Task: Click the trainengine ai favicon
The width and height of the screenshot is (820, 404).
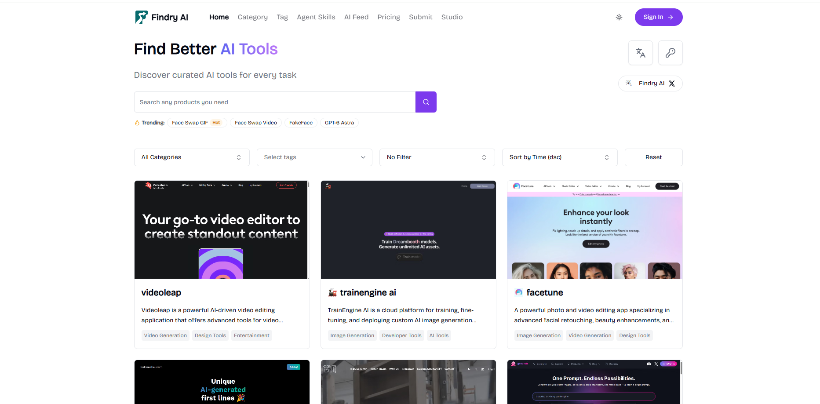Action: point(332,293)
